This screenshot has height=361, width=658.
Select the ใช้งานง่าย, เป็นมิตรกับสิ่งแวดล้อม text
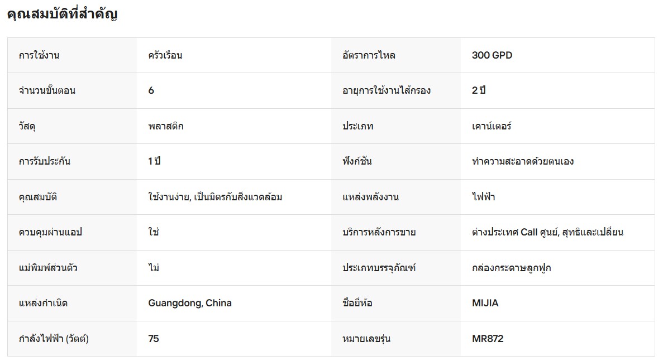coord(215,197)
